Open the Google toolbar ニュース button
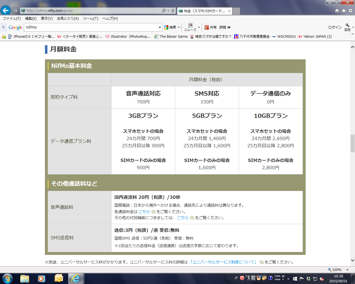The height and width of the screenshot is (284, 355). 190,27
